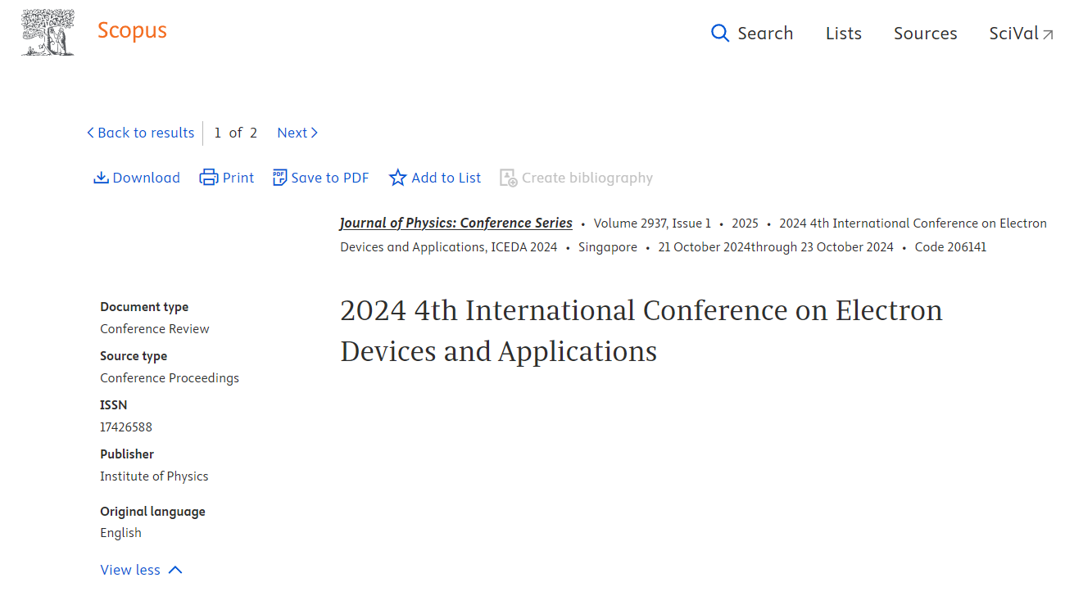Select the Code 206141 text

[950, 246]
